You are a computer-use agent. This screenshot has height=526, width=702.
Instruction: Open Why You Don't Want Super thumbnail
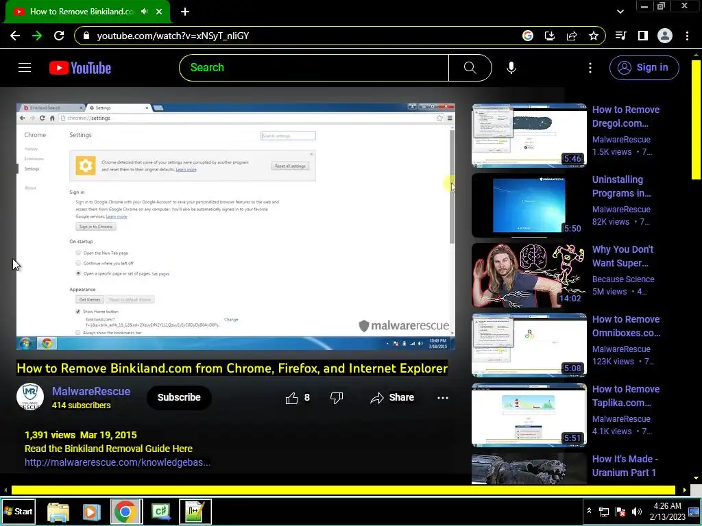pos(529,275)
